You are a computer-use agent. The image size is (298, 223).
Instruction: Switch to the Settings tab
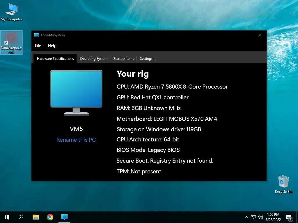tap(146, 59)
